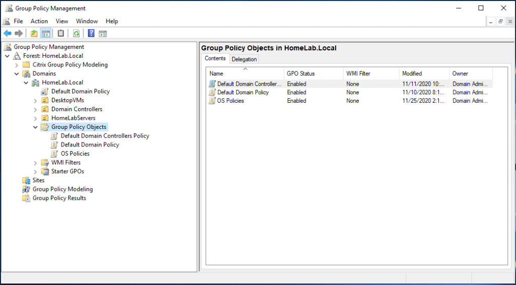Click the HomeLab.Local domain icon in tree

(35, 83)
